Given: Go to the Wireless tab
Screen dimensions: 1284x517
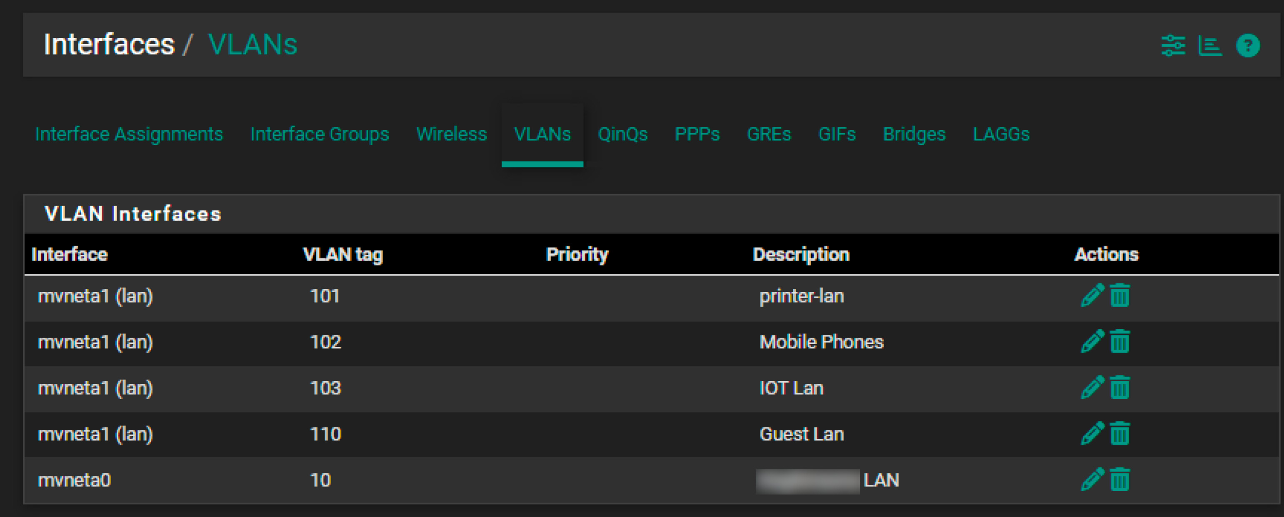Looking at the screenshot, I should [x=452, y=134].
